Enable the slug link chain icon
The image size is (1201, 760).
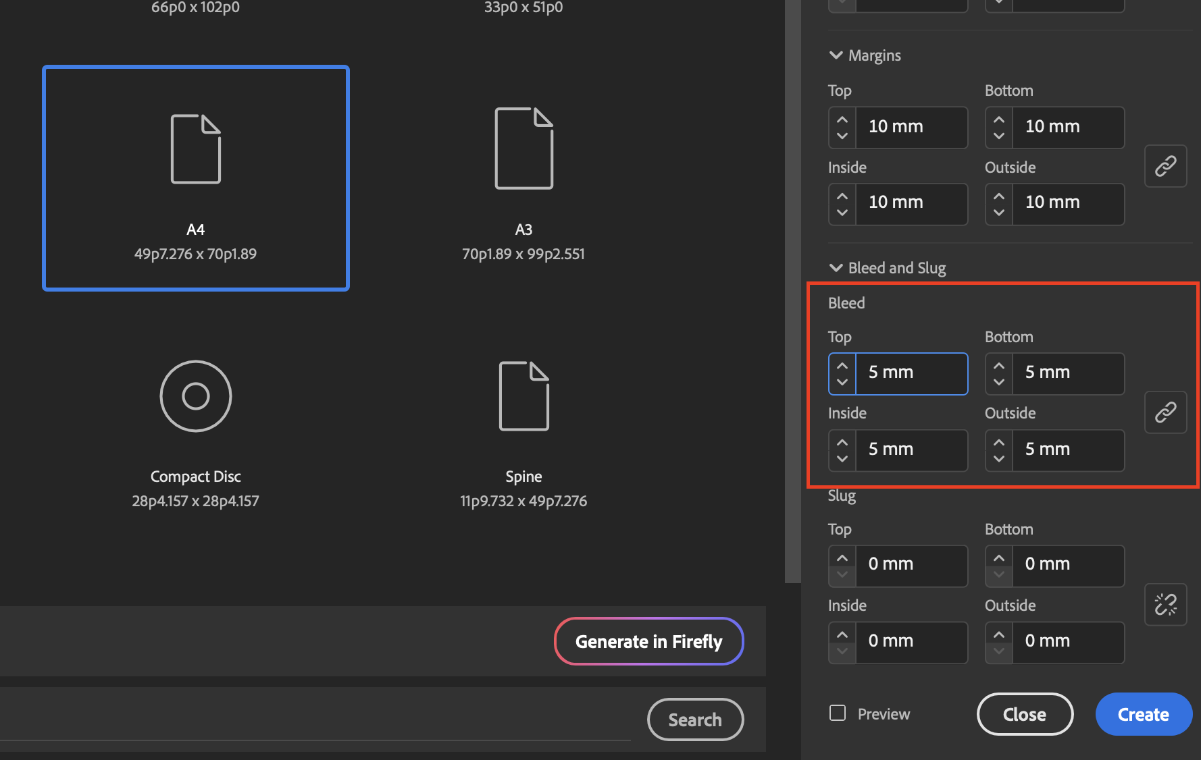tap(1166, 605)
